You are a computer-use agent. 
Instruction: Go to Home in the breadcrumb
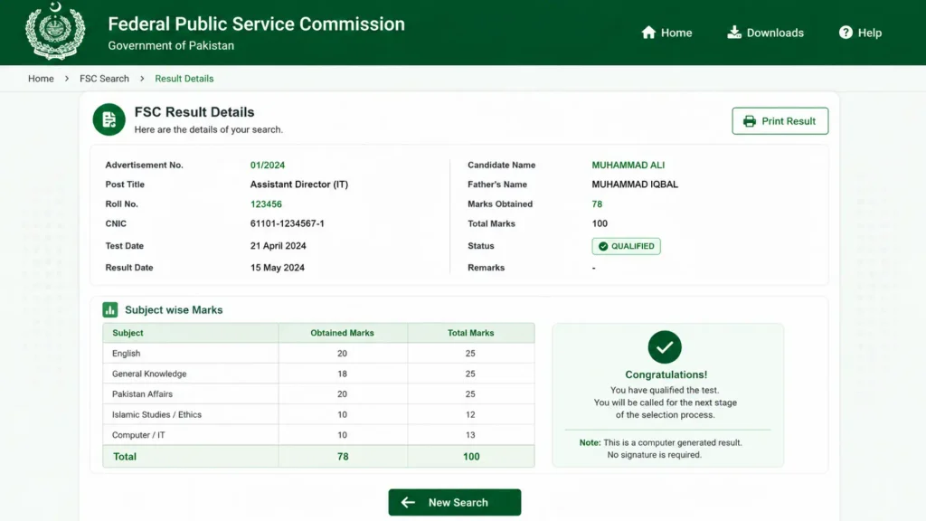tap(41, 79)
